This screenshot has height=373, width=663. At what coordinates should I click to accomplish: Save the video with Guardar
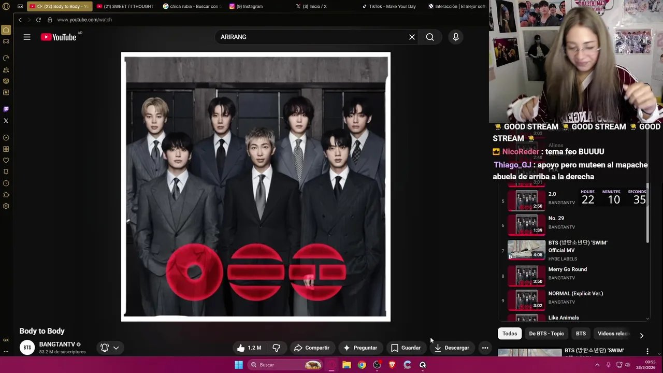pos(406,348)
